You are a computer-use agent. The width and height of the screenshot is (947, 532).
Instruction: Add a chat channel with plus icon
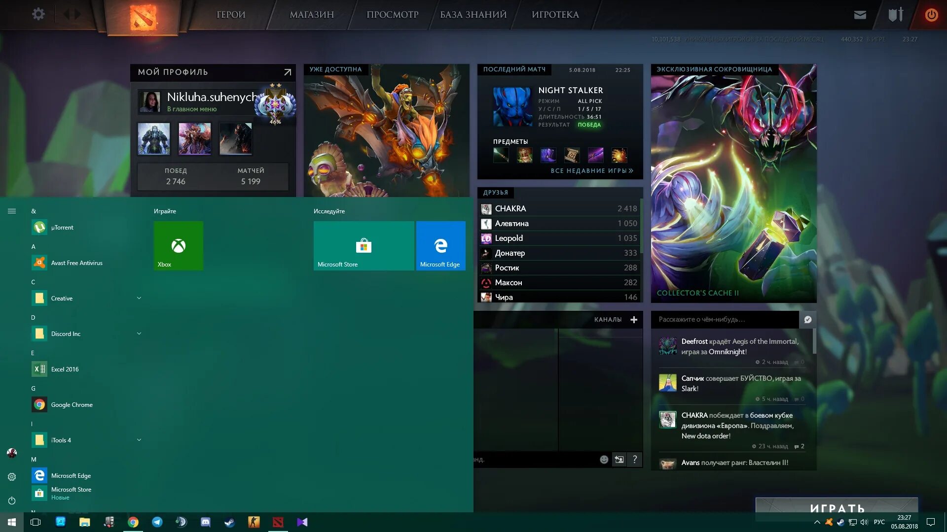click(634, 320)
